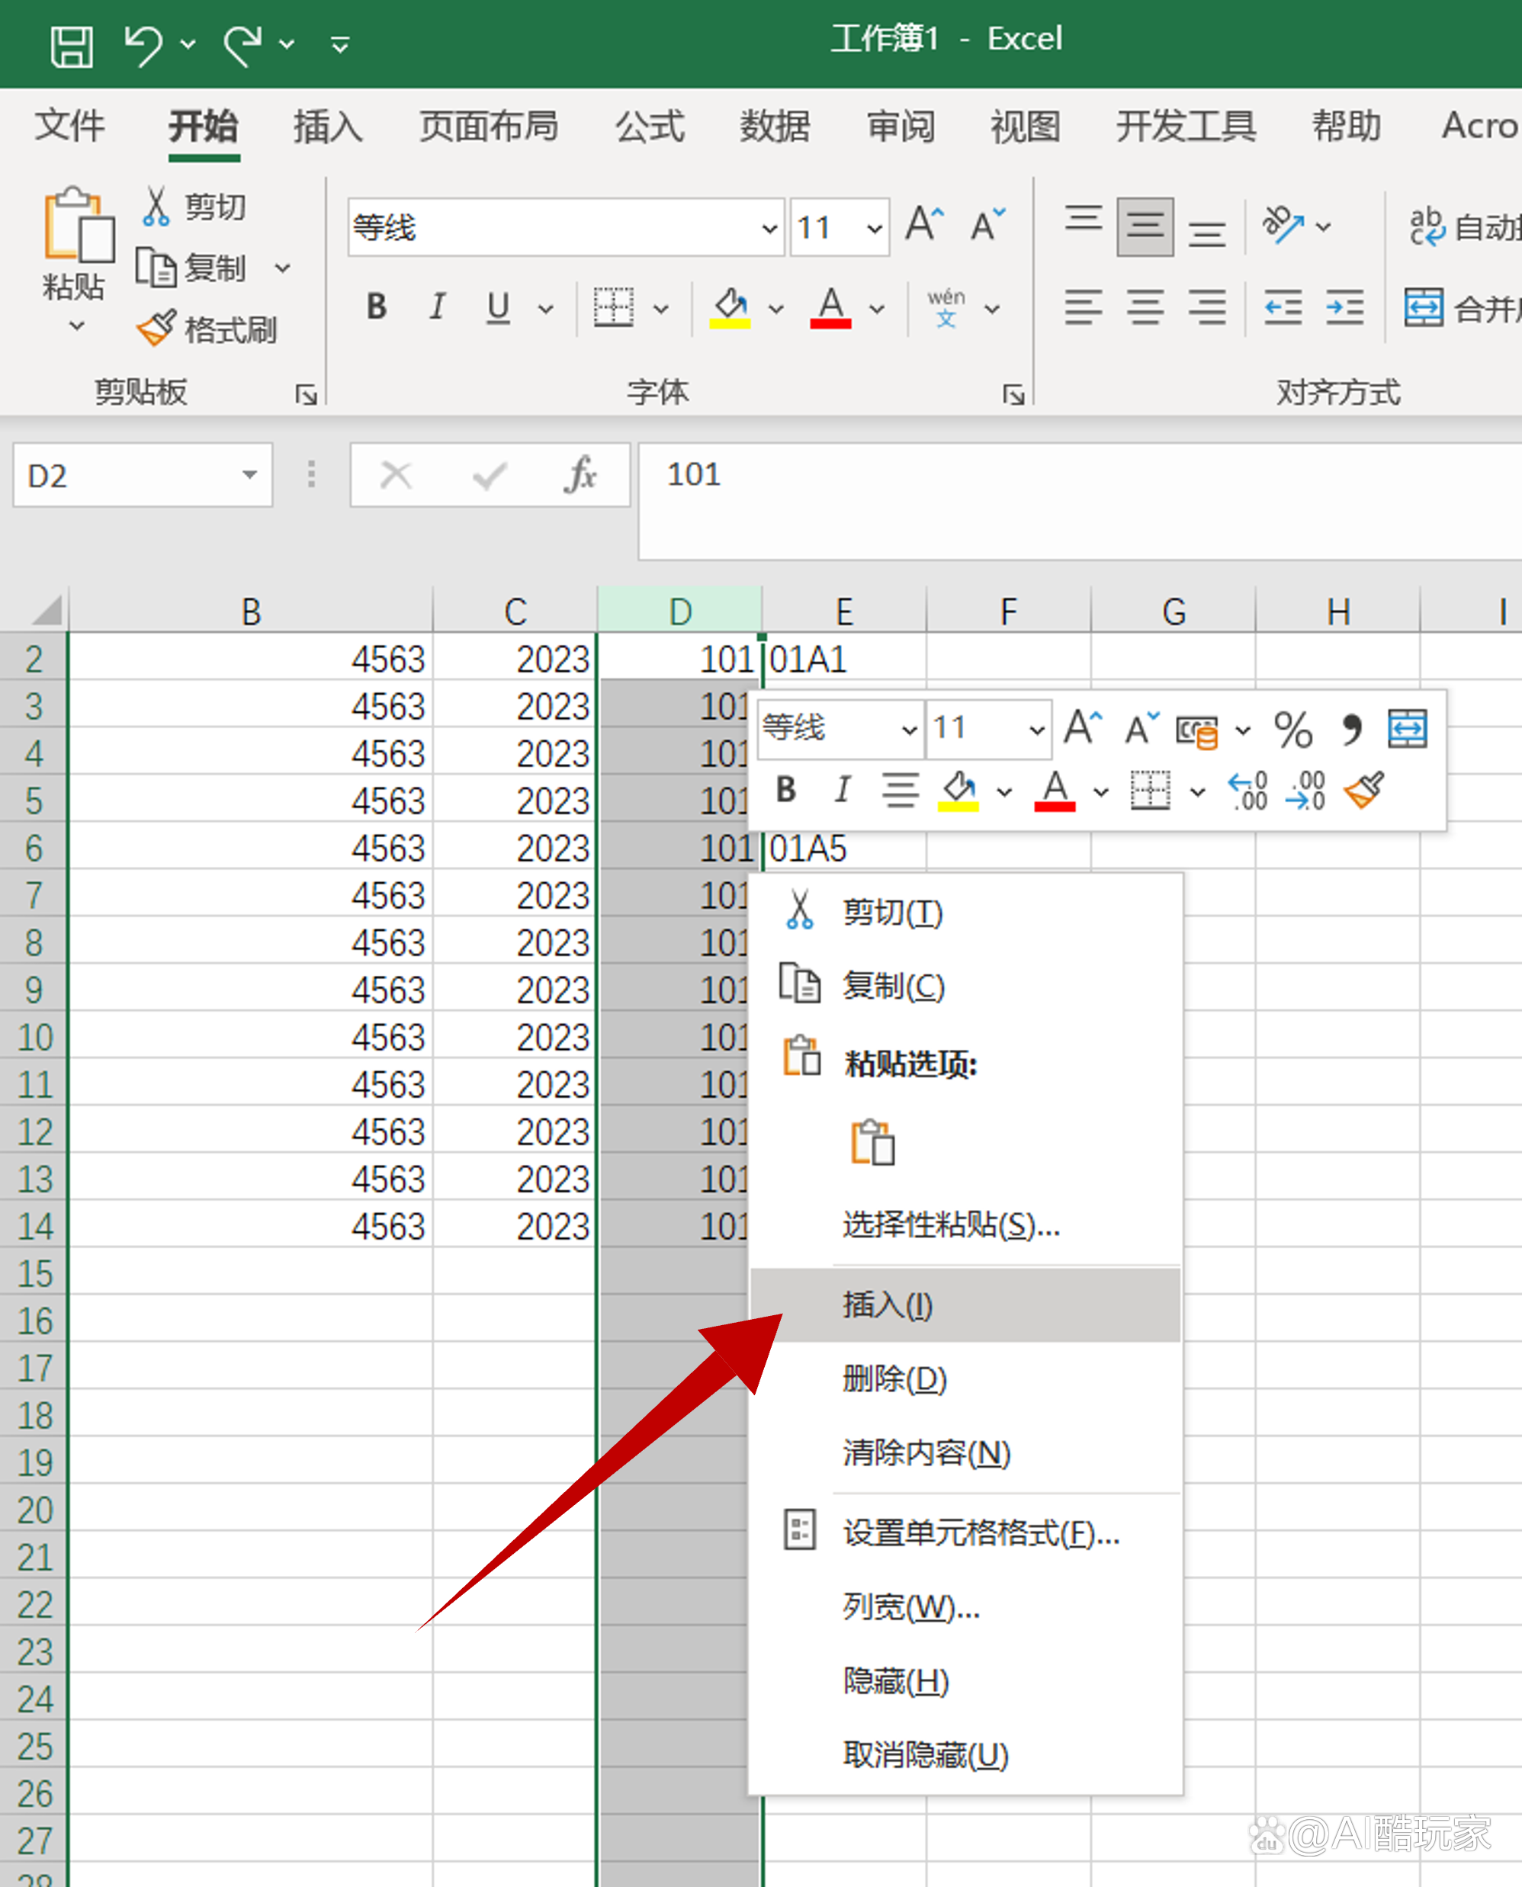Decrease decimal places in mini toolbar

point(1305,791)
